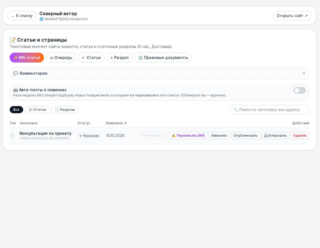
Task: Click the magnifier icon in the search box
Action: point(235,110)
